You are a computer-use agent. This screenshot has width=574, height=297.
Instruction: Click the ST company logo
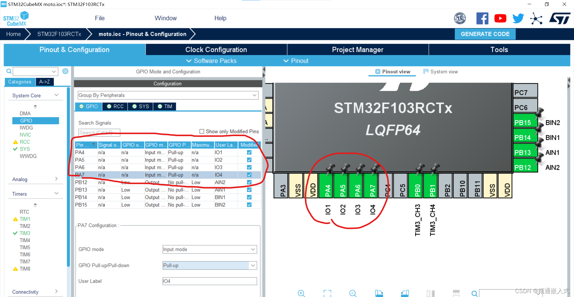560,19
